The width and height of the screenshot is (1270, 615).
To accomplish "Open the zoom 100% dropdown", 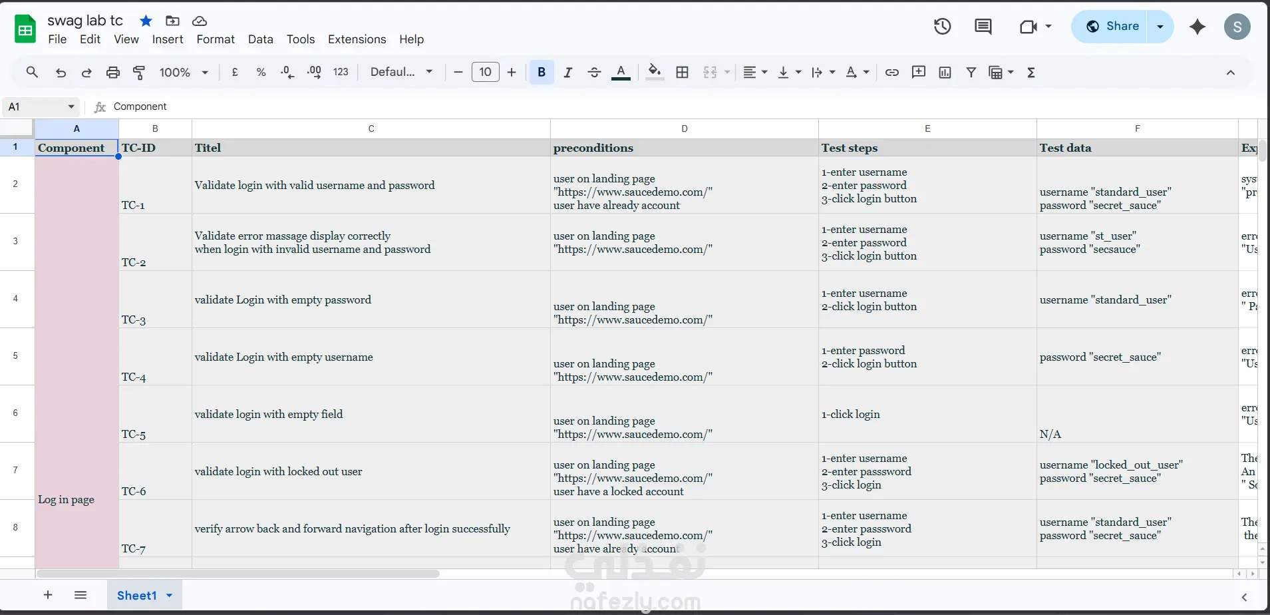I will 184,73.
